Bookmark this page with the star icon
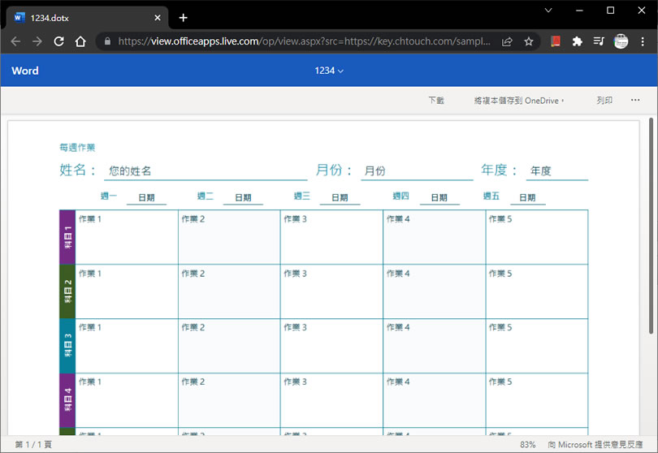Image resolution: width=658 pixels, height=453 pixels. point(529,41)
